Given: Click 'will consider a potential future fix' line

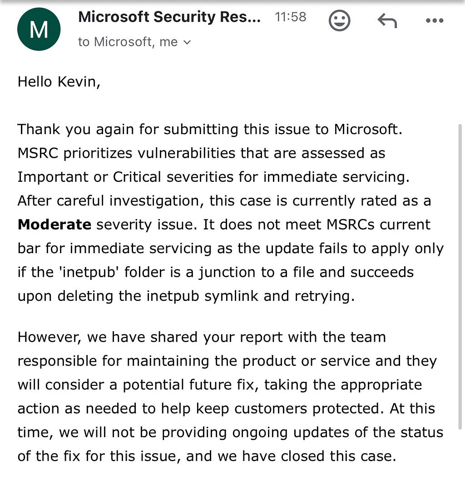Looking at the screenshot, I should pos(219,384).
